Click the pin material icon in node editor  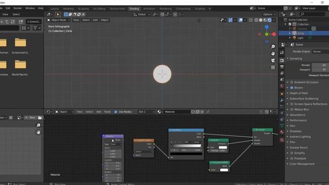[208, 112]
